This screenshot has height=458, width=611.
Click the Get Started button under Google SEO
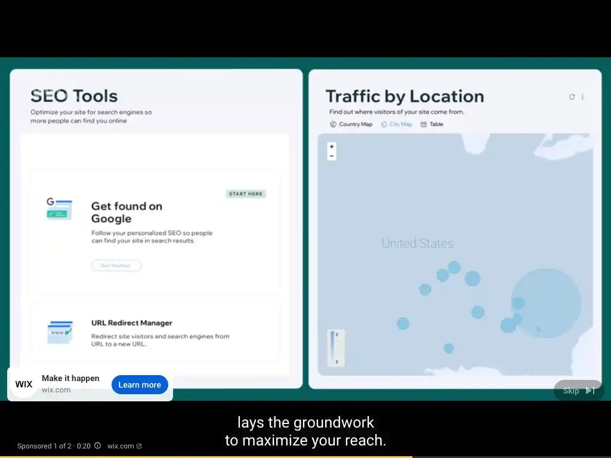point(116,265)
